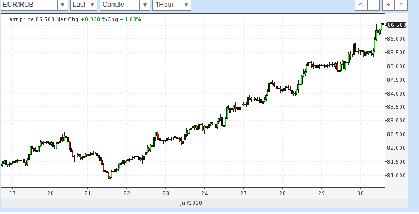Click the scroll left '<' button
Viewport: 419px width, 214px height.
[361, 5]
